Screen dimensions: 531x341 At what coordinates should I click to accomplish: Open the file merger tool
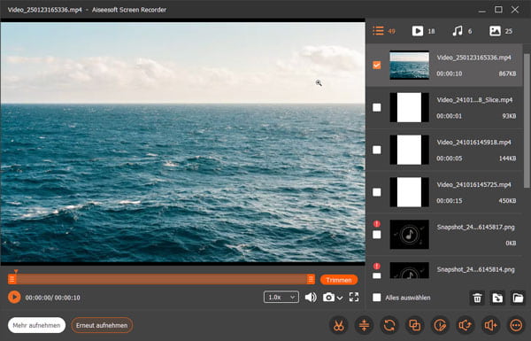[x=414, y=325]
